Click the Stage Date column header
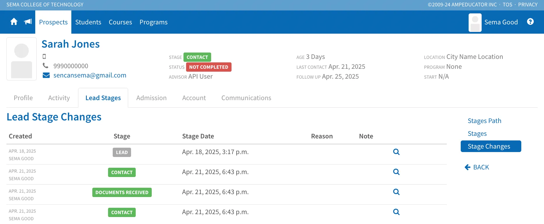The width and height of the screenshot is (544, 224). [198, 136]
